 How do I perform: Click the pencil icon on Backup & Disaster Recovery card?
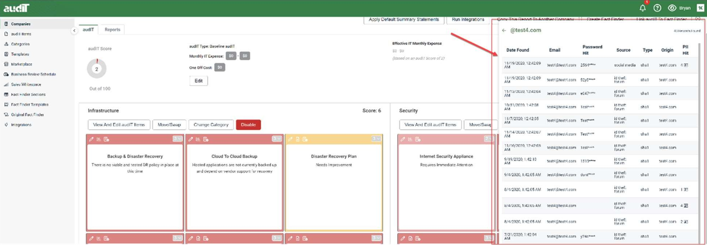91,139
